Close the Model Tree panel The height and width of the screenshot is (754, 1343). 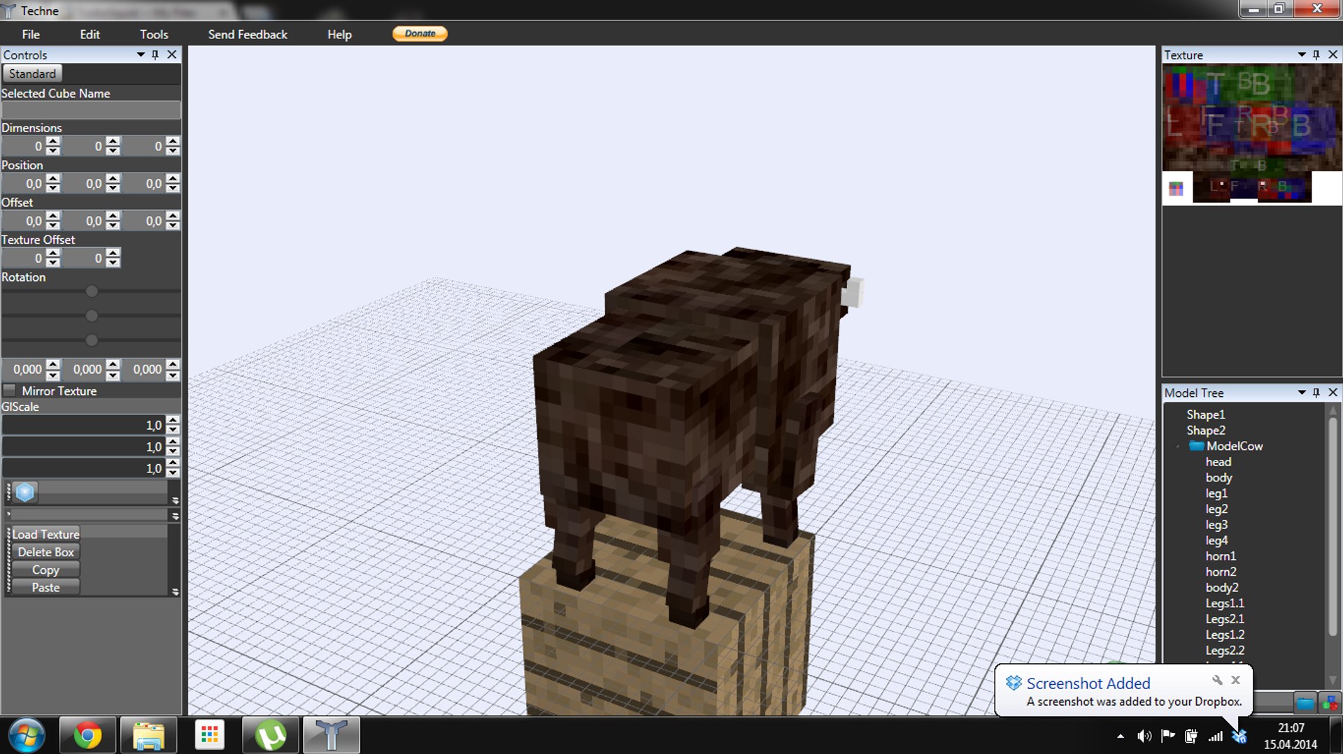(1333, 393)
